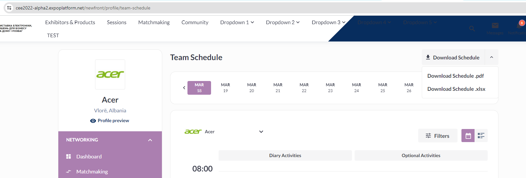Viewport: 526px width, 178px height.
Task: Collapse the Download Schedule options chevron
Action: pyautogui.click(x=492, y=57)
